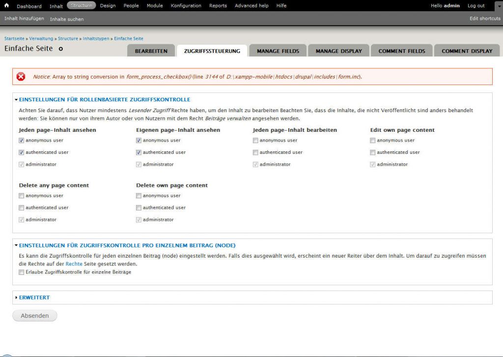
Task: Check authenticated user under Jeden page-Inhalt bearbeiten
Action: pyautogui.click(x=255, y=152)
